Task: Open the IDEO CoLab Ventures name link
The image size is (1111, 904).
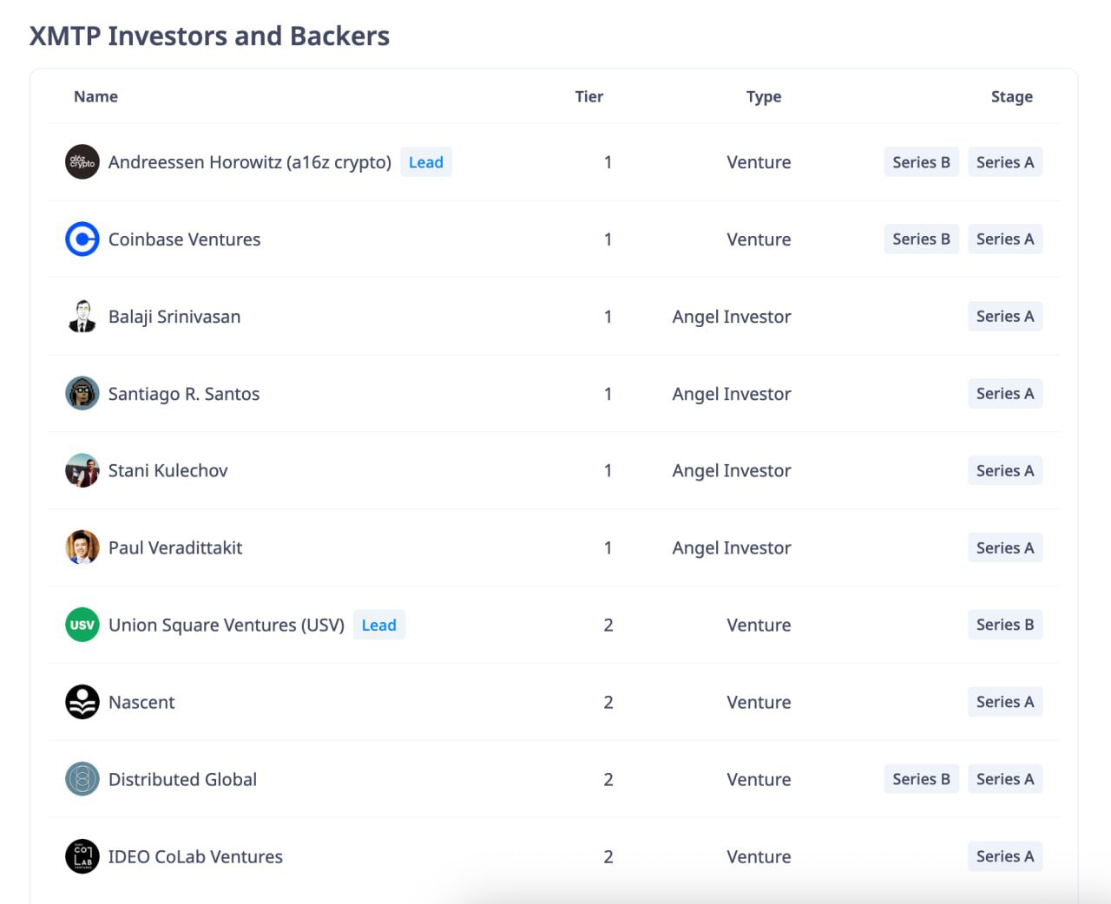Action: click(195, 856)
